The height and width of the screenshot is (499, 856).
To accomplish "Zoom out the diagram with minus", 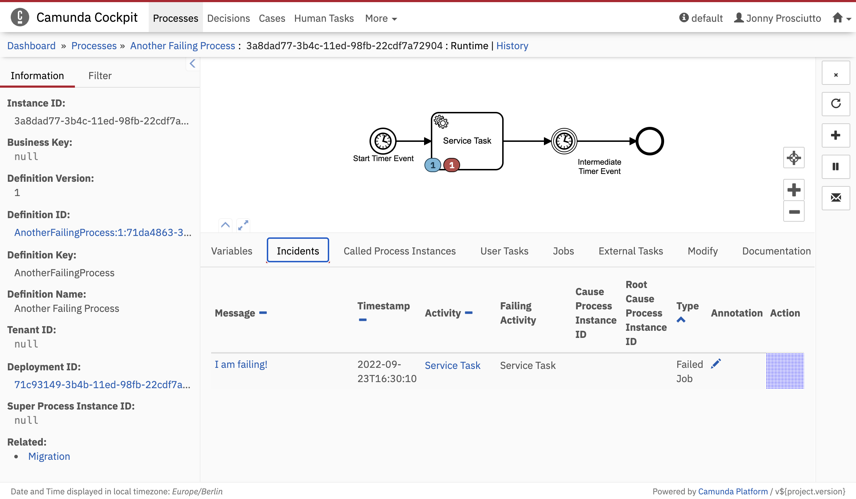I will (x=794, y=212).
